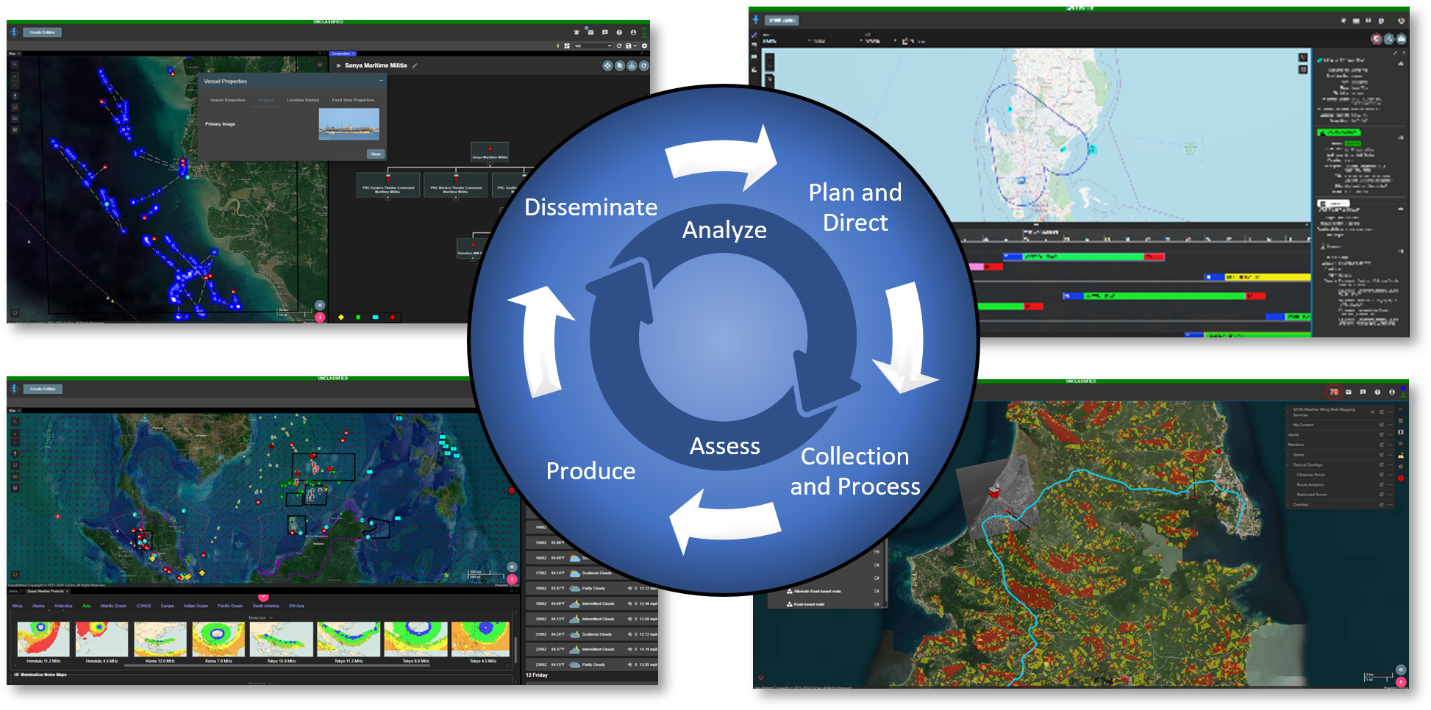Click the red record icon in terrain sidebar
The width and height of the screenshot is (1431, 710).
1401,478
